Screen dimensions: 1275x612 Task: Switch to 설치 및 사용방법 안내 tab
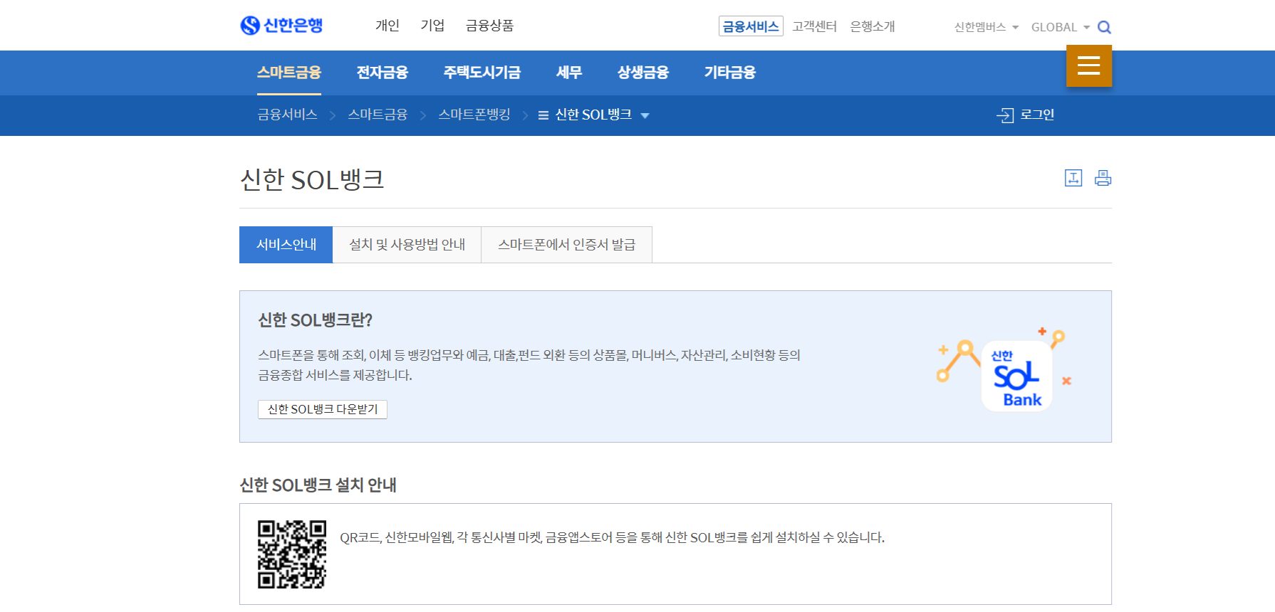(x=407, y=245)
